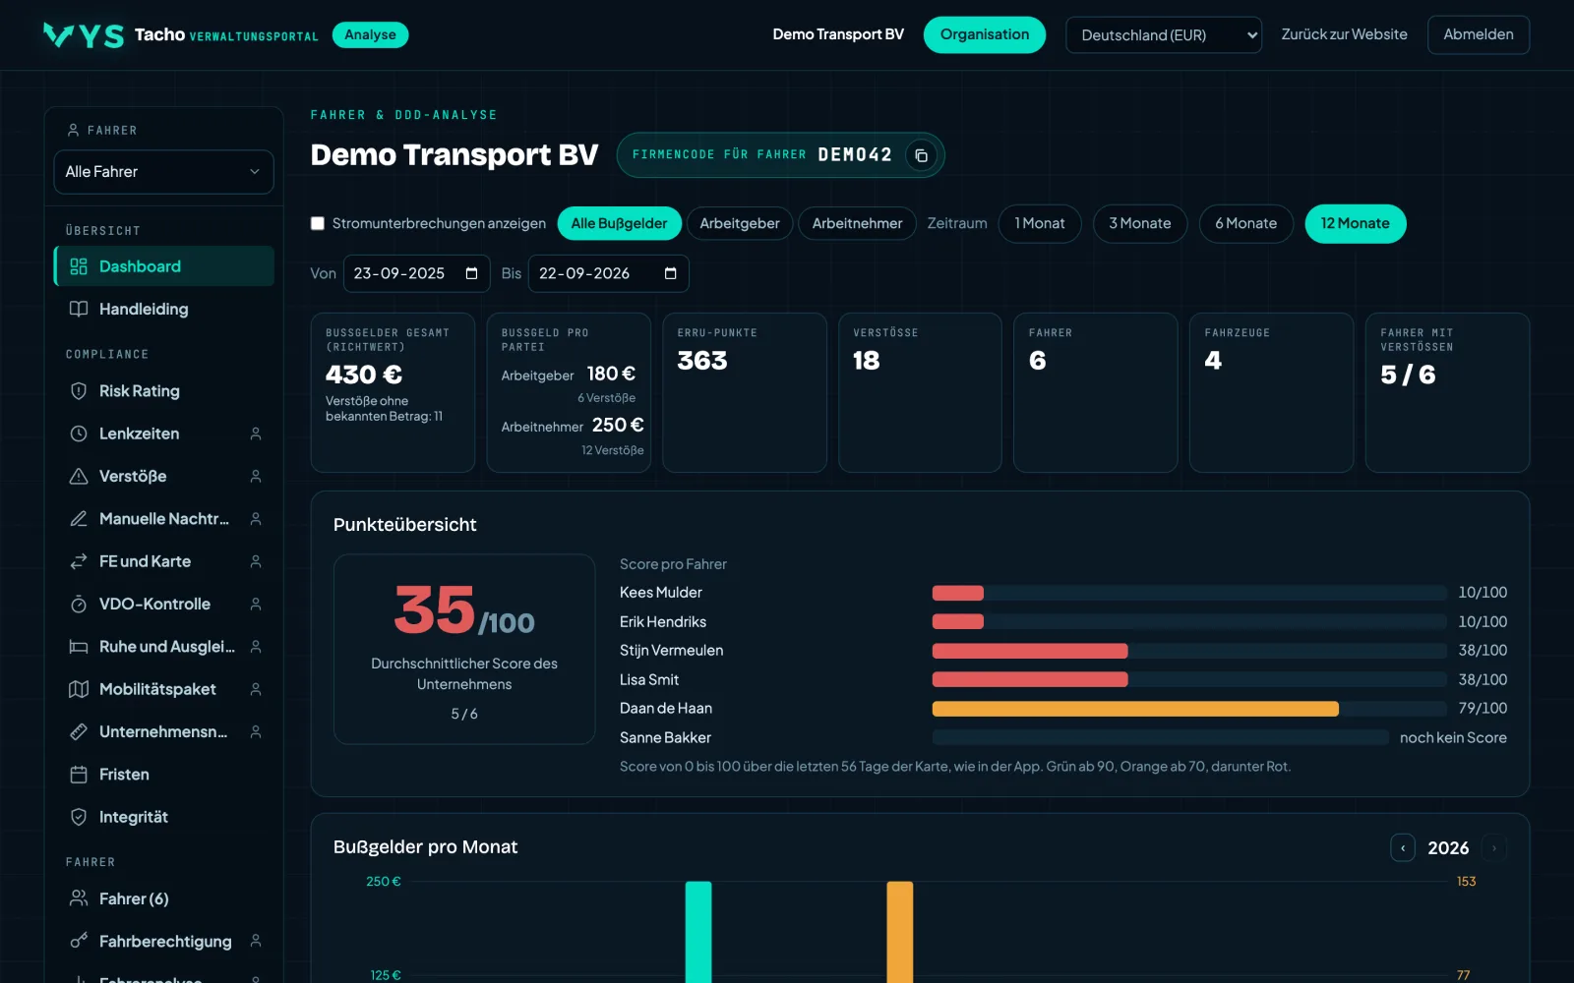The width and height of the screenshot is (1574, 983).
Task: Click the Von date field
Action: (417, 273)
